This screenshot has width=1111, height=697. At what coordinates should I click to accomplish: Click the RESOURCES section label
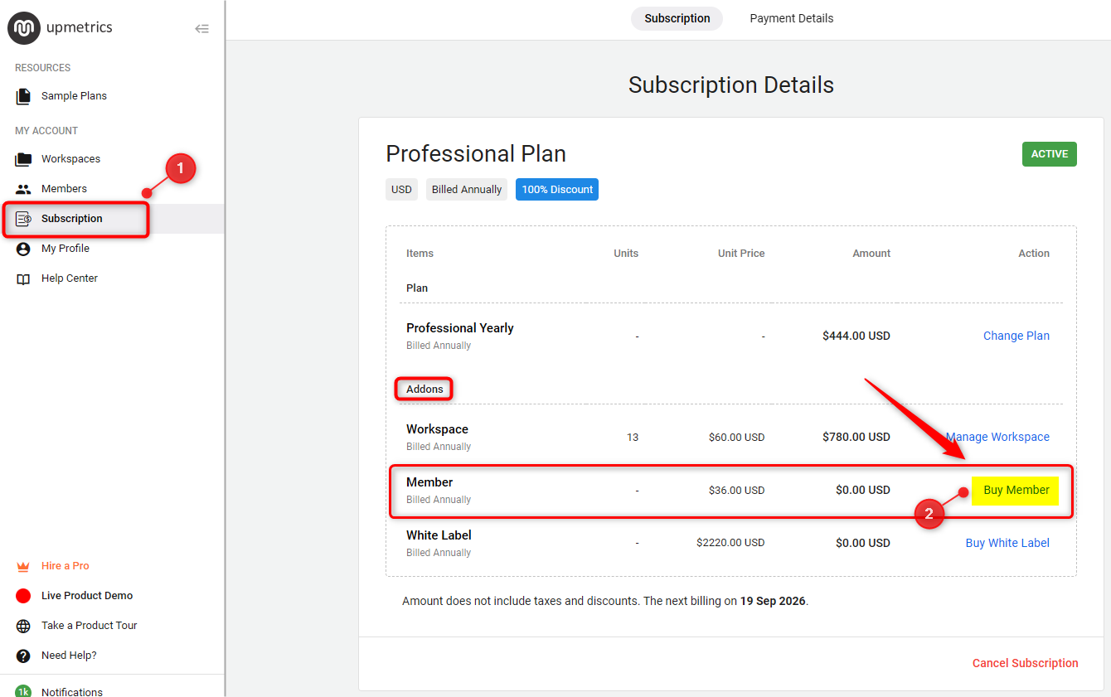click(42, 68)
